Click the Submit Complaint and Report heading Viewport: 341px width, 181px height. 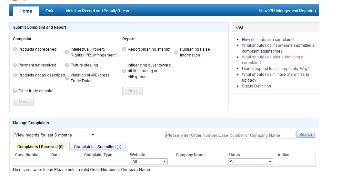[40, 27]
